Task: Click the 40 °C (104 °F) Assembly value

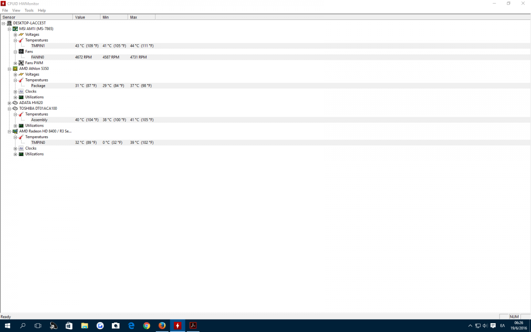Action: point(87,120)
